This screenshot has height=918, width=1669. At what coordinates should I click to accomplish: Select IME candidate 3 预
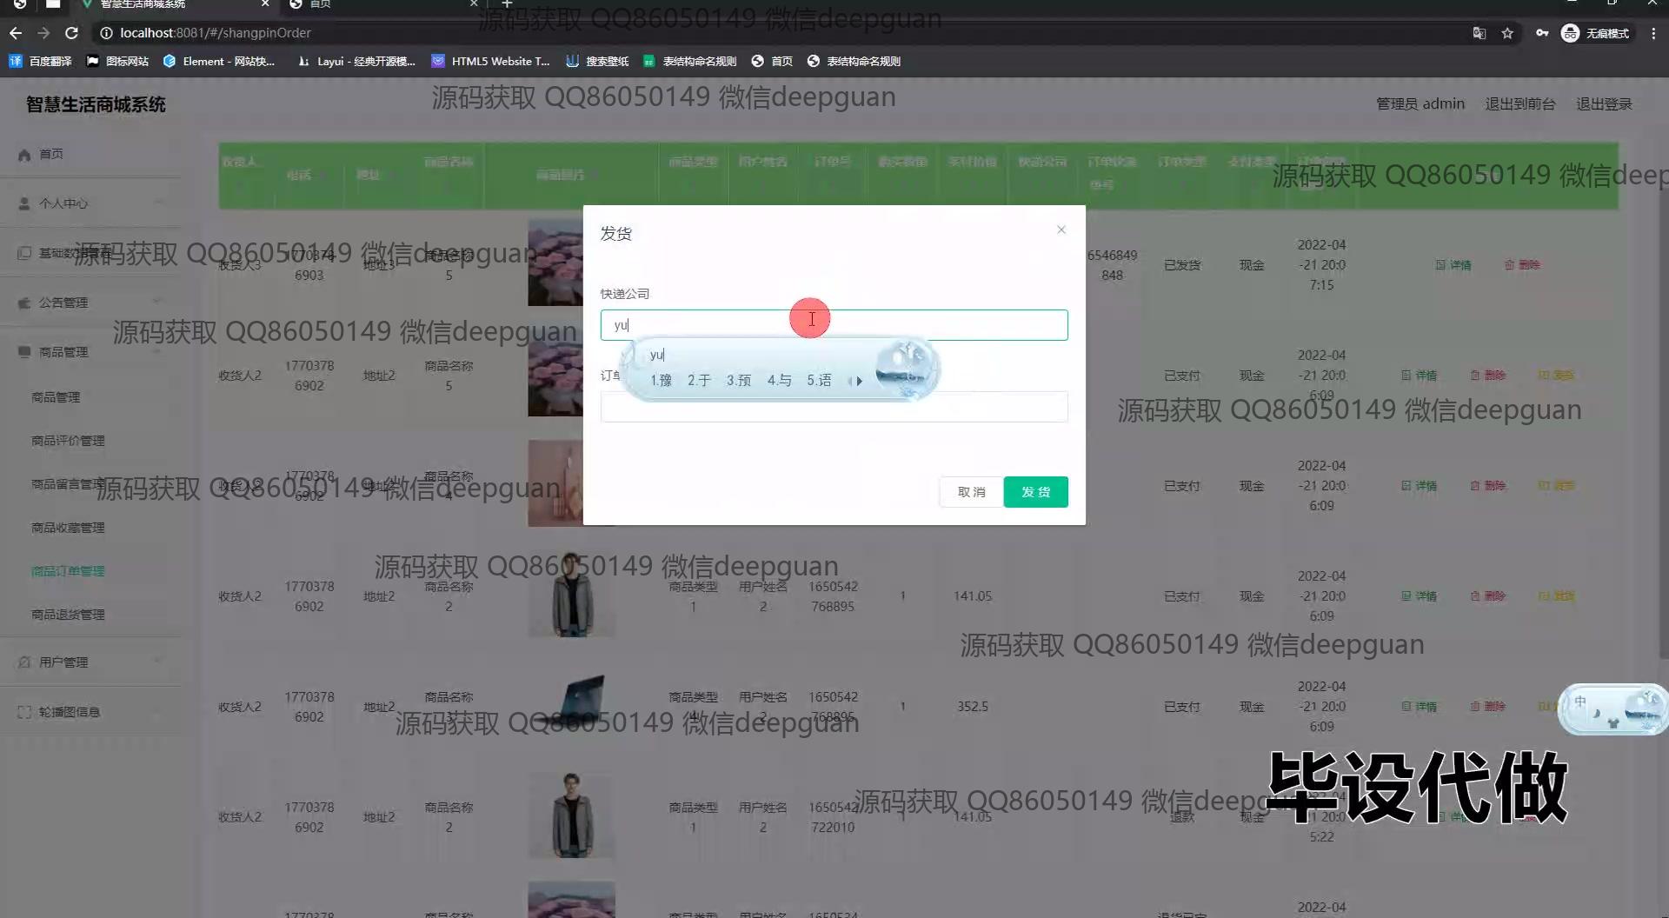pos(739,381)
